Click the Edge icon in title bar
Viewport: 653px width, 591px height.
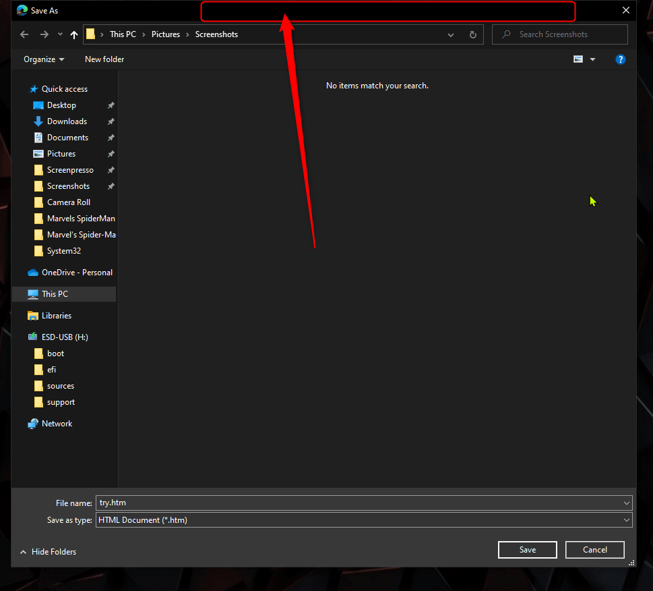point(22,10)
